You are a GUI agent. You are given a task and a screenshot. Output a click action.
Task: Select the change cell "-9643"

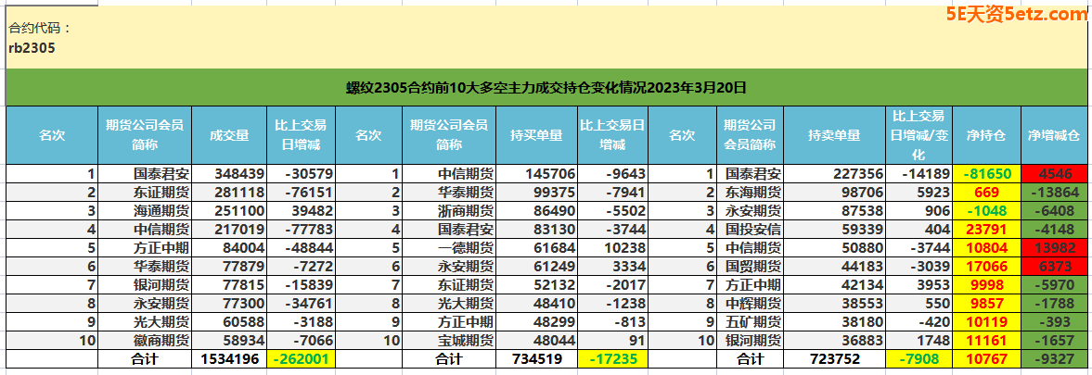coord(613,174)
